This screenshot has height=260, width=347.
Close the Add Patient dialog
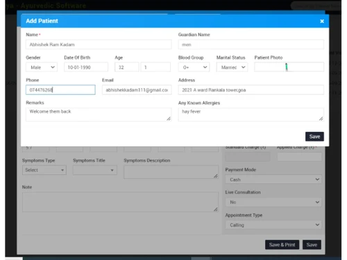322,21
